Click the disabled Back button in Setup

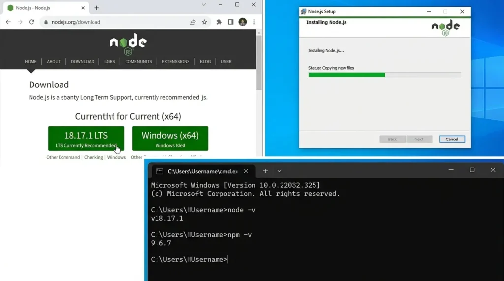392,139
